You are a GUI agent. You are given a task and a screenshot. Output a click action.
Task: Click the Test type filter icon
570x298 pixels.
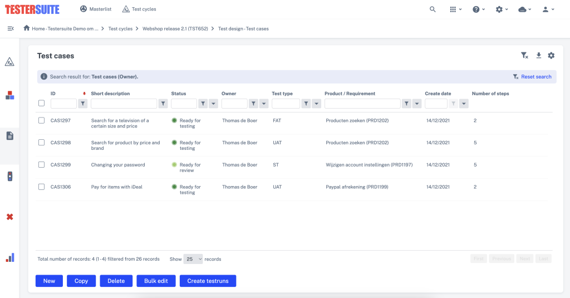click(306, 104)
